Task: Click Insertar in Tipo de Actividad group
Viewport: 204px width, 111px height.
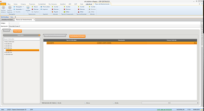Action: pos(81,7)
